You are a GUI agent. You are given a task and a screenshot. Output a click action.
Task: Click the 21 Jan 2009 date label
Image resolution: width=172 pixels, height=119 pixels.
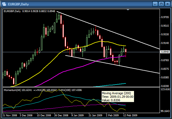(x=95, y=115)
